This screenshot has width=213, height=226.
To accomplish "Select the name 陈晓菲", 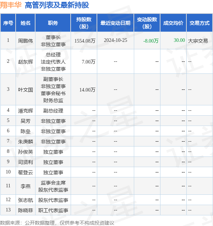I will click(x=25, y=210).
